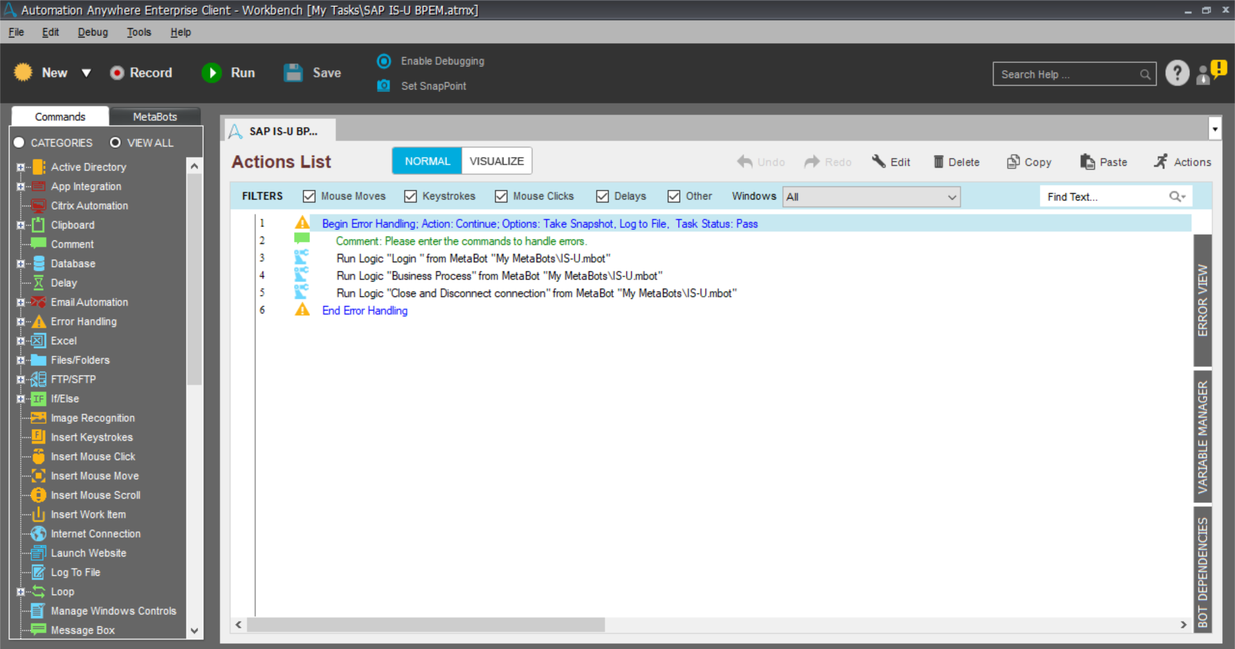Select the Launch Website command icon
The width and height of the screenshot is (1235, 649).
tap(39, 553)
